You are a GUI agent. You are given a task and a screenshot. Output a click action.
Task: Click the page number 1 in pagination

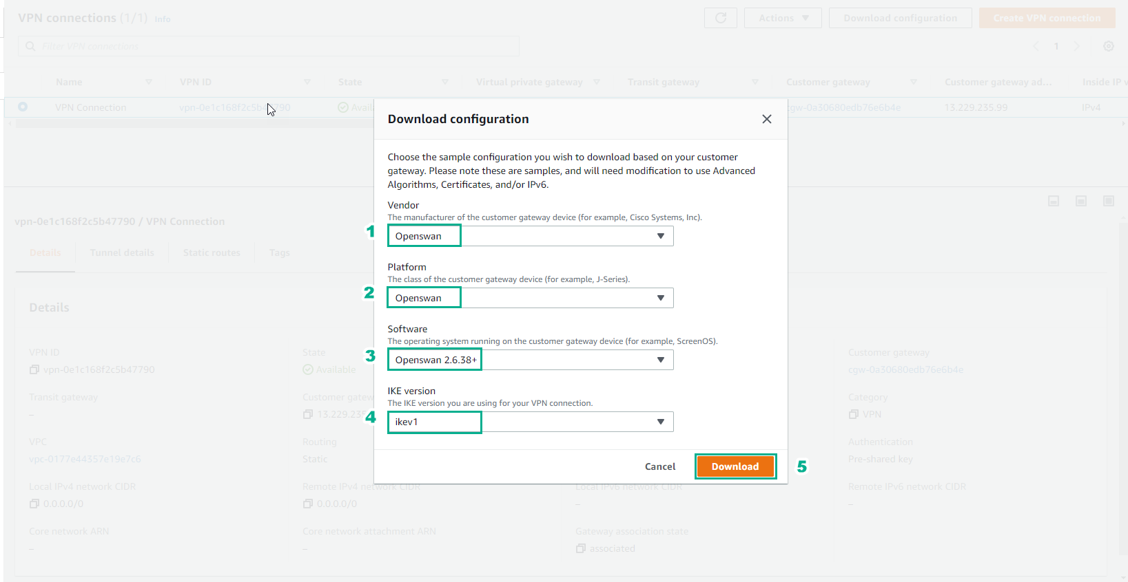point(1056,46)
